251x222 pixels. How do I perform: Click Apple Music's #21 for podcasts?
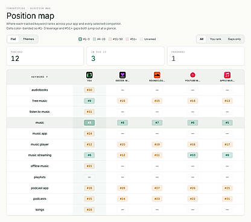[227, 198]
